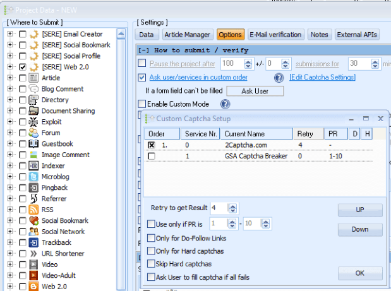
Task: Check the GSA Captcha Breaker row checkbox
Action: pos(152,156)
